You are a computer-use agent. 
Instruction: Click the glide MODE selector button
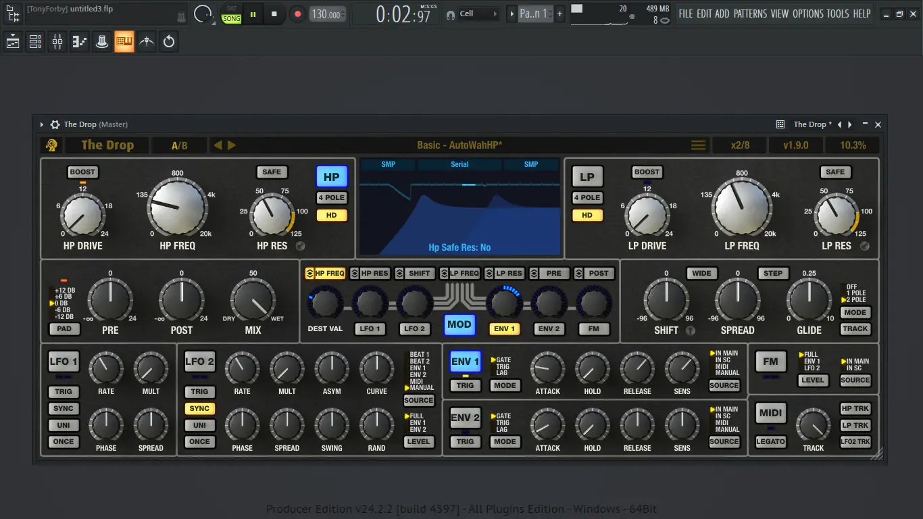tap(855, 312)
